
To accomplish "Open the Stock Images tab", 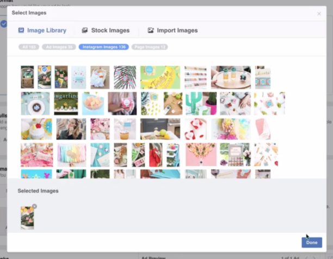I will click(106, 31).
